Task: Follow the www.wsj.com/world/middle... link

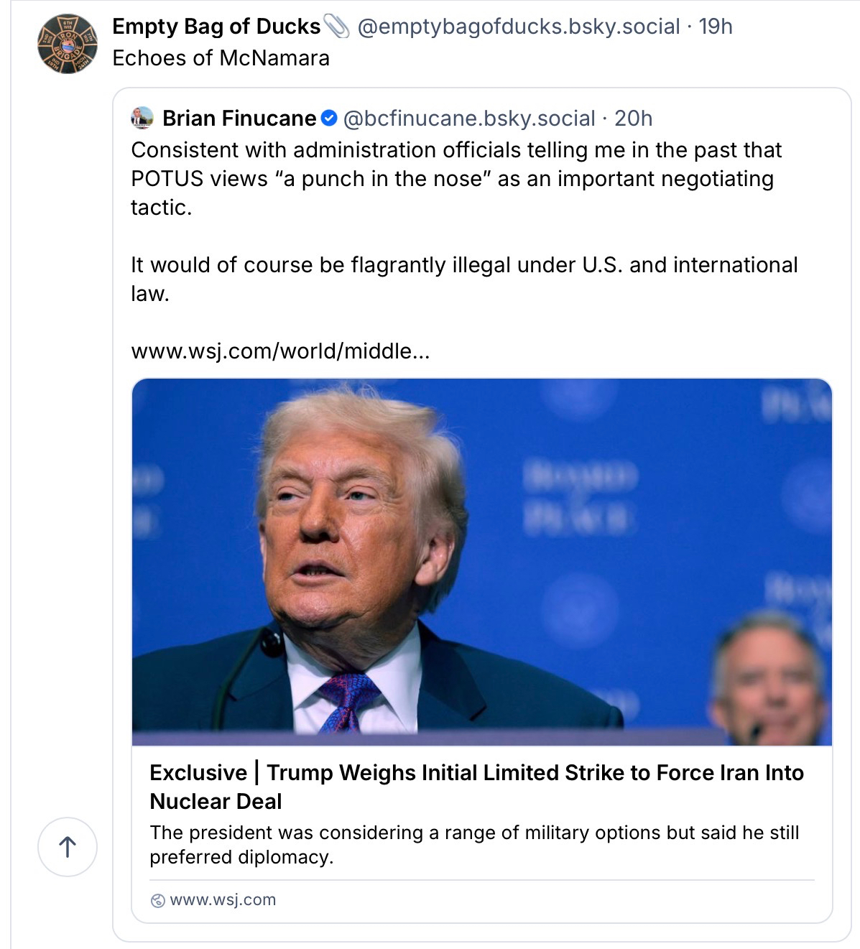Action: tap(280, 351)
